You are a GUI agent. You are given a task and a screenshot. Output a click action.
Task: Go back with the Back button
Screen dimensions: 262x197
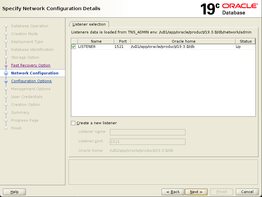173,192
